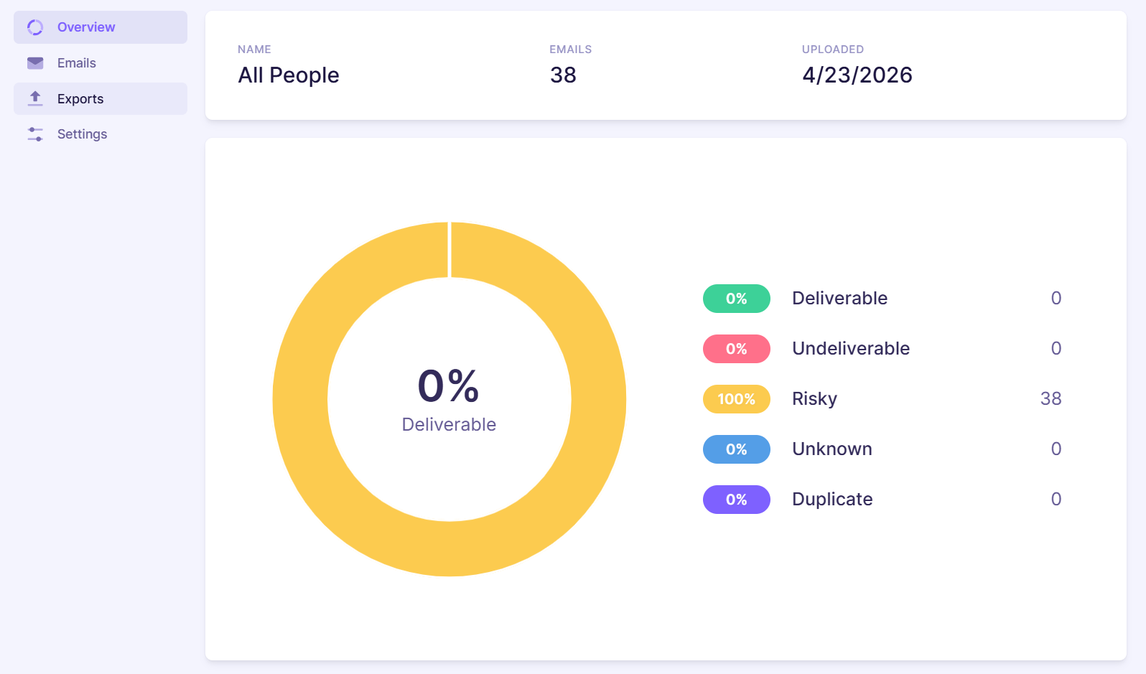Open the Settings menu item
Viewport: 1146px width, 674px height.
(101, 134)
